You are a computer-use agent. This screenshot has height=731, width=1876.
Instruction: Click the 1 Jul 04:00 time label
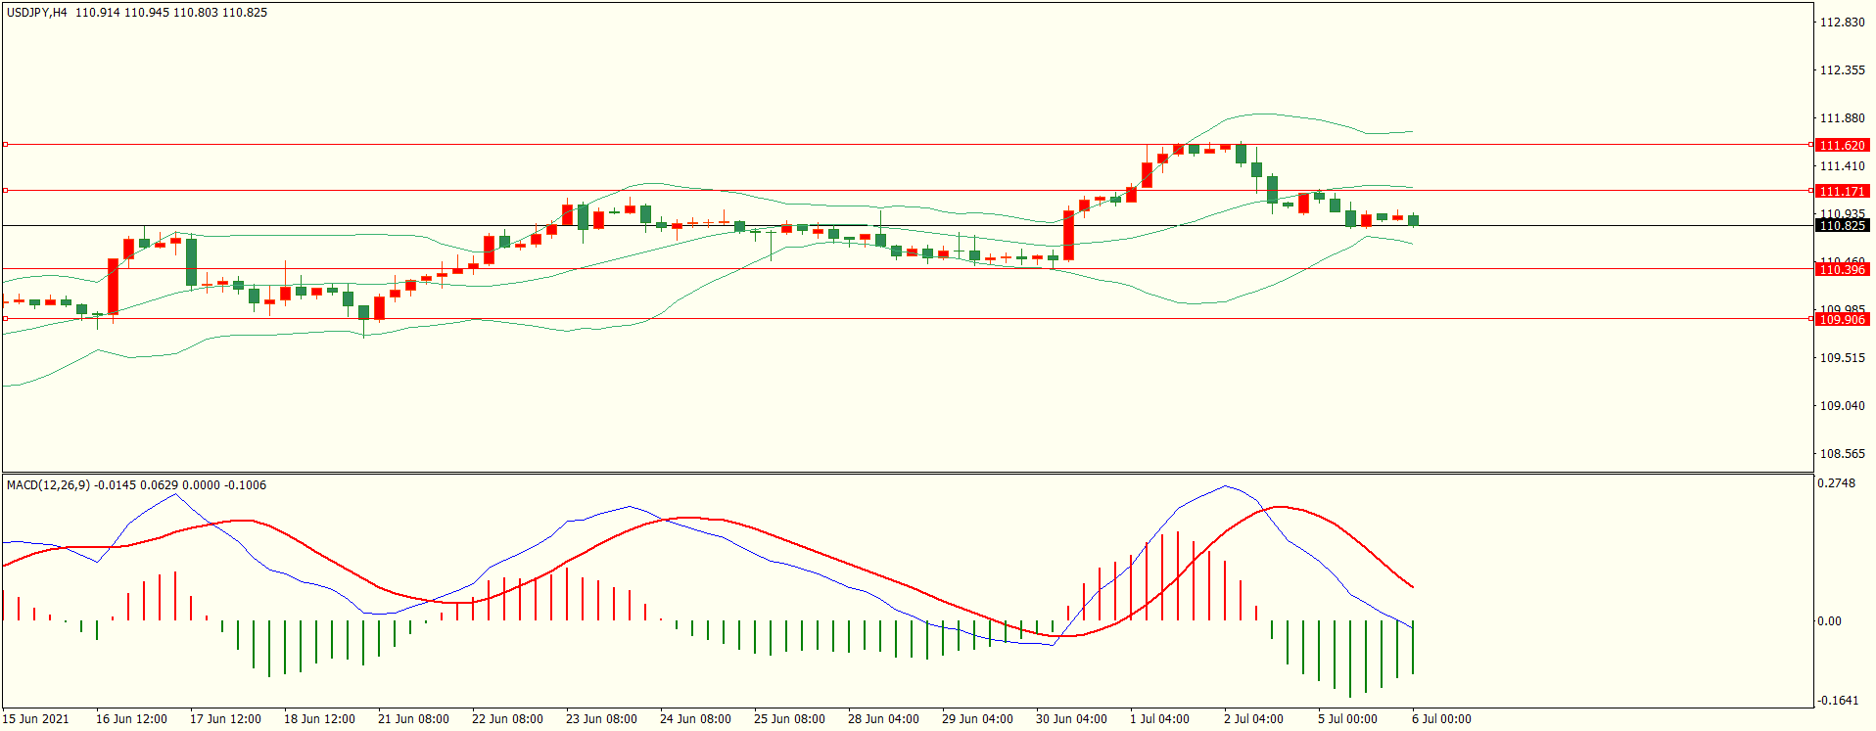click(x=1160, y=719)
